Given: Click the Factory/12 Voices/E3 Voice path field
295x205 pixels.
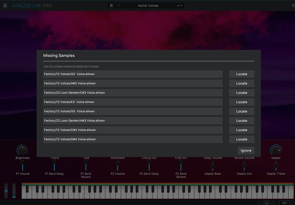Looking at the screenshot, I should pyautogui.click(x=133, y=102).
